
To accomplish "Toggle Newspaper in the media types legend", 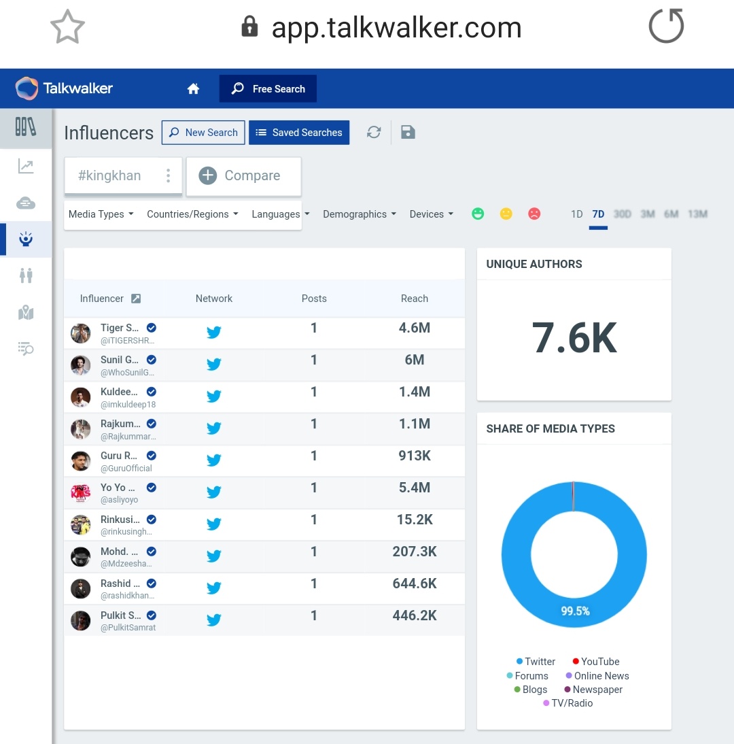I will [593, 690].
